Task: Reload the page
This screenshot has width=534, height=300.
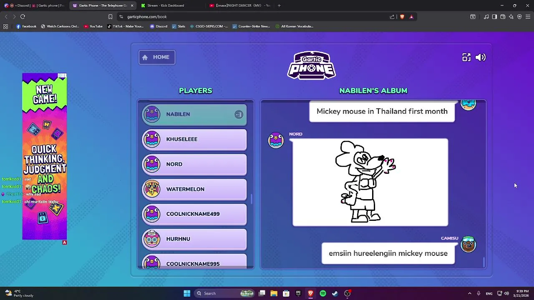Action: [x=23, y=17]
